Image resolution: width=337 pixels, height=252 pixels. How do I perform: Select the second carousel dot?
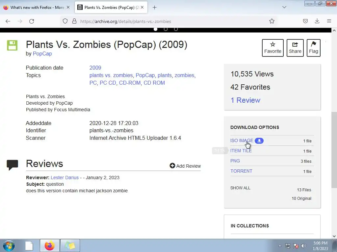tap(166, 29)
